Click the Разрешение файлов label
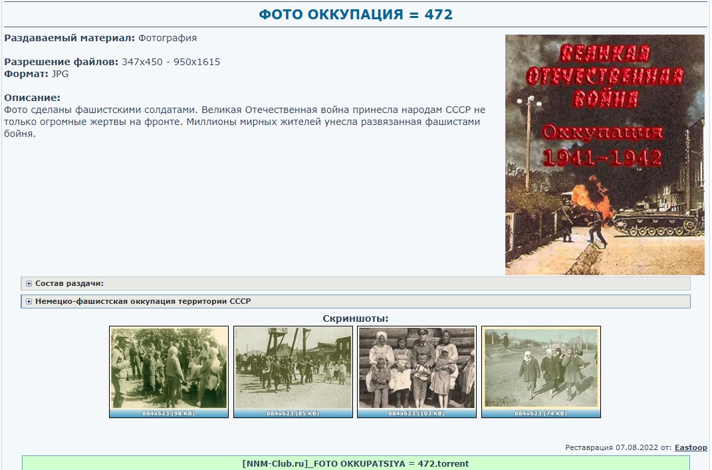The image size is (712, 470). (61, 62)
